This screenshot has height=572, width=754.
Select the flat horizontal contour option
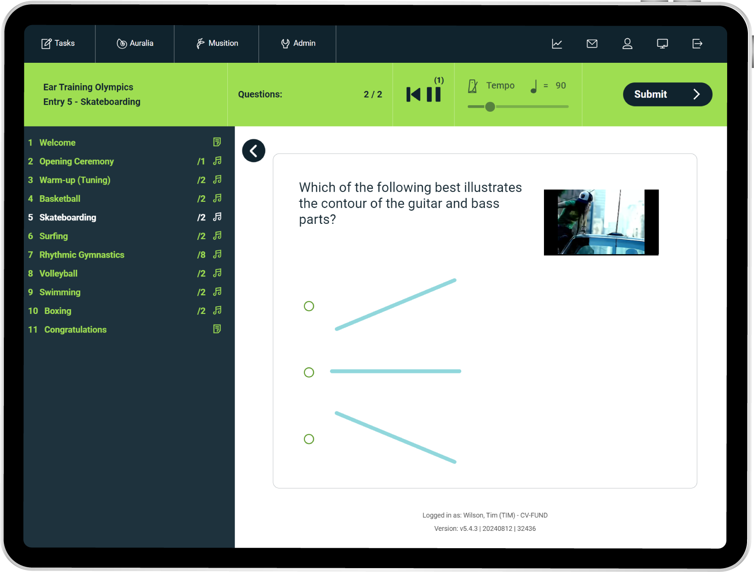(309, 372)
